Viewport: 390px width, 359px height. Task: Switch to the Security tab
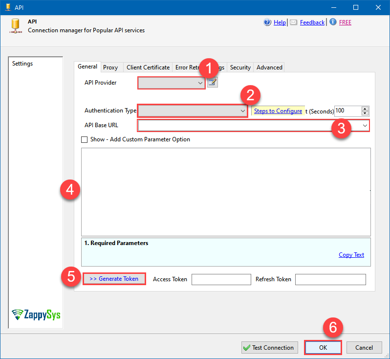(240, 67)
